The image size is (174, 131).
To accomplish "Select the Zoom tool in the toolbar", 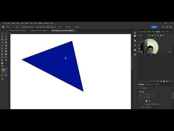I will [x=6, y=63].
